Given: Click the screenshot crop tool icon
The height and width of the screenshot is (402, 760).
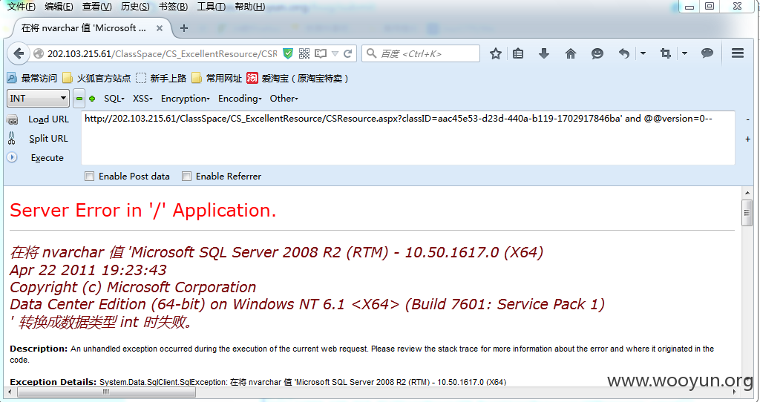Looking at the screenshot, I should 666,53.
